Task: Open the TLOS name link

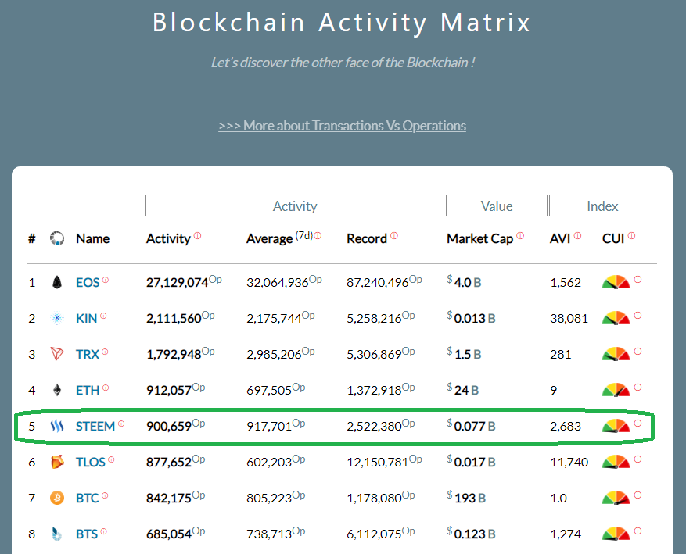Action: tap(90, 462)
